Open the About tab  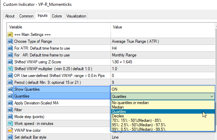tap(10, 16)
